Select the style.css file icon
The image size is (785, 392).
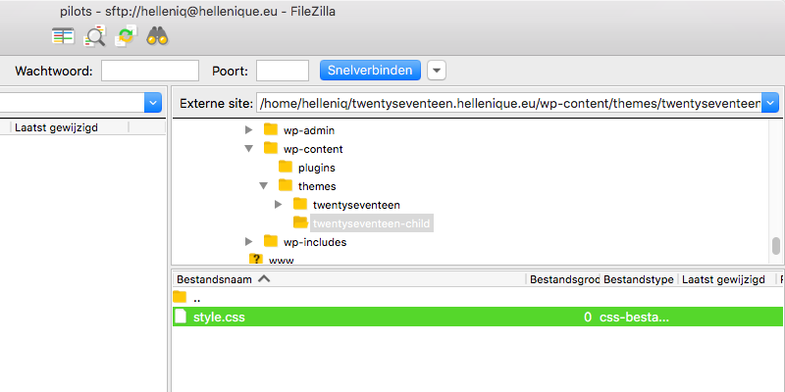pyautogui.click(x=181, y=317)
